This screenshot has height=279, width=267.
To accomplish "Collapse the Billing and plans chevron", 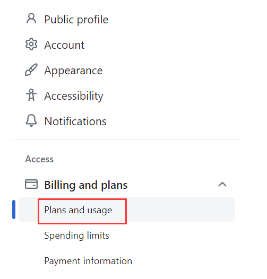I will [x=222, y=185].
